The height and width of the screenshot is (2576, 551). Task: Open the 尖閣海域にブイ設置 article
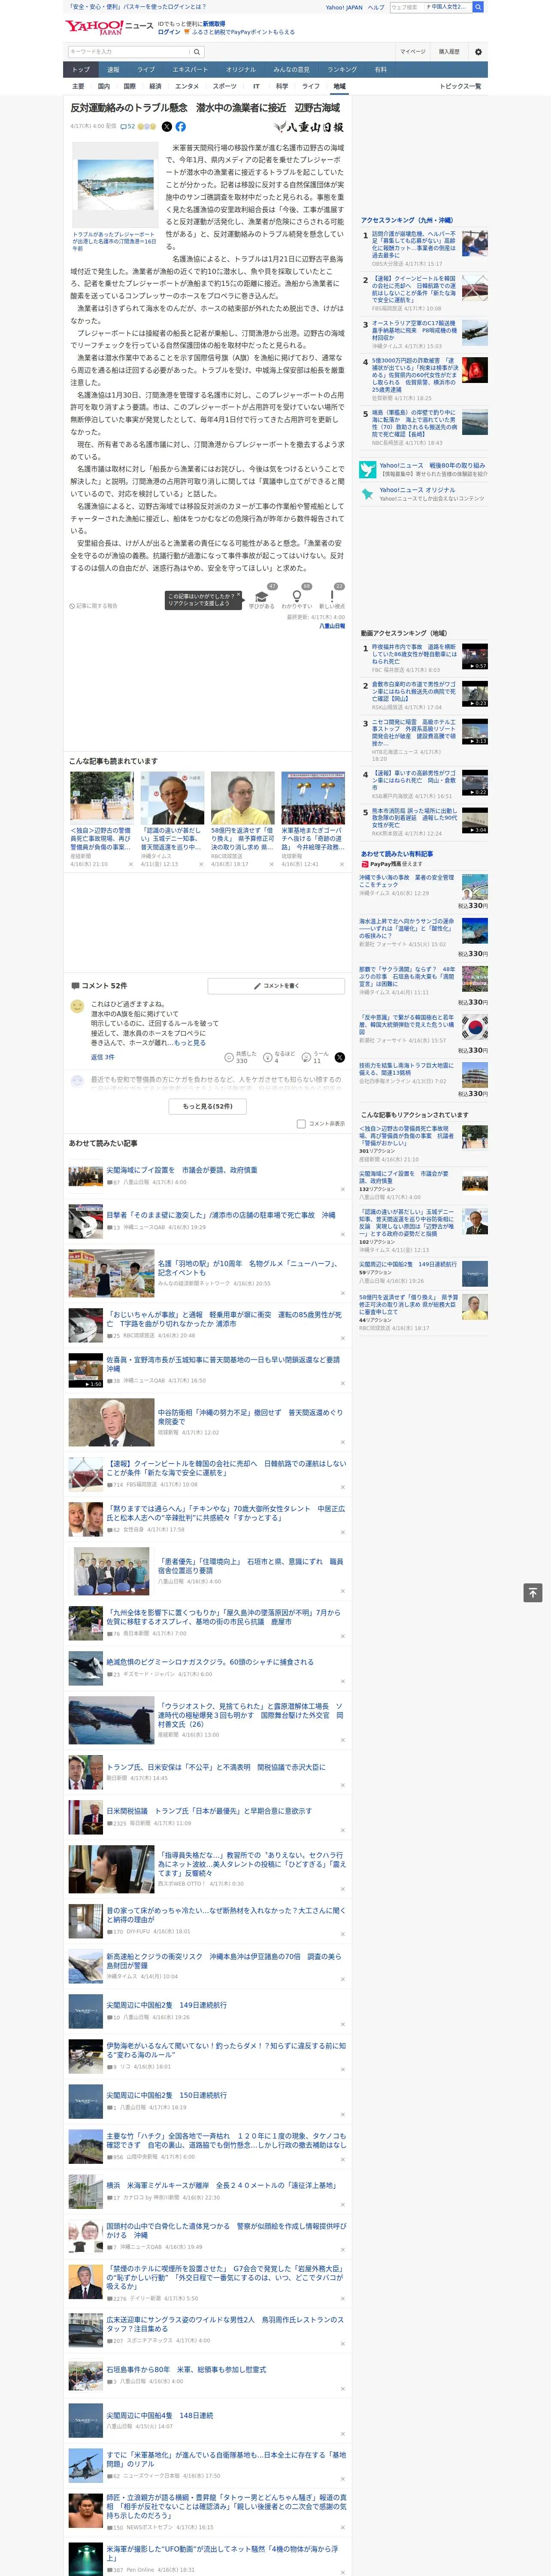point(182,1170)
